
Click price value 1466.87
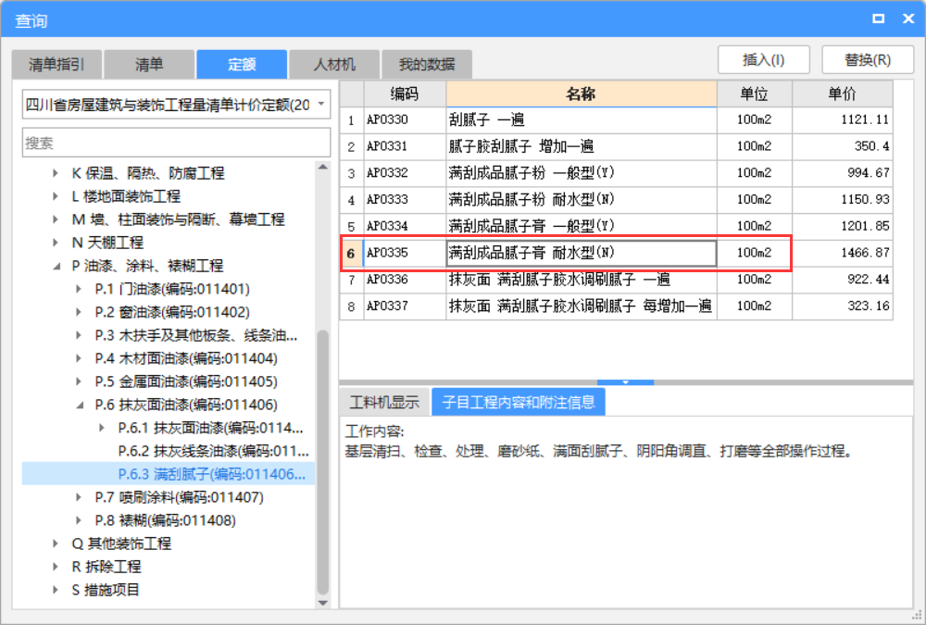(x=865, y=253)
